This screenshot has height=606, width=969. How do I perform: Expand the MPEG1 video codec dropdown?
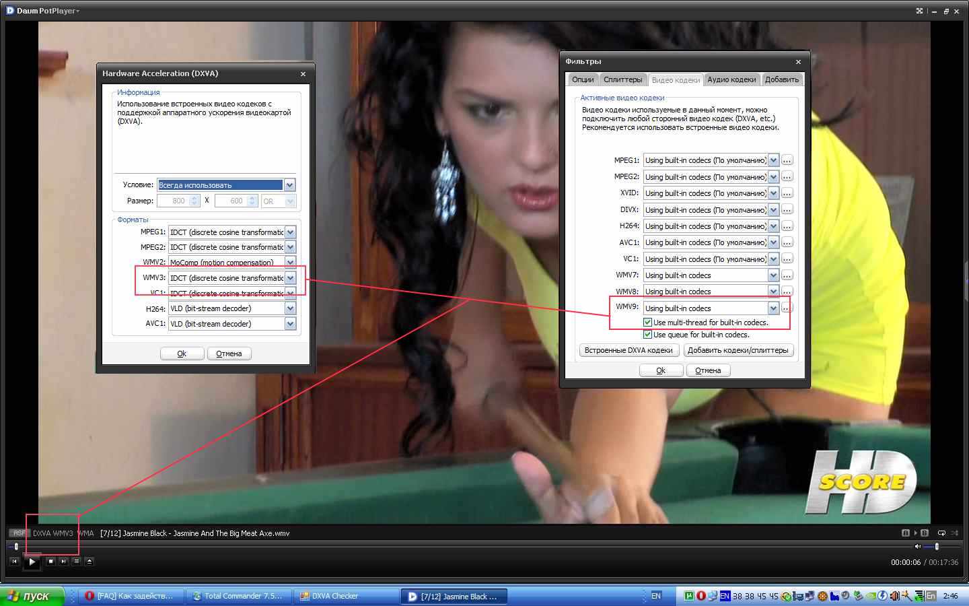773,160
